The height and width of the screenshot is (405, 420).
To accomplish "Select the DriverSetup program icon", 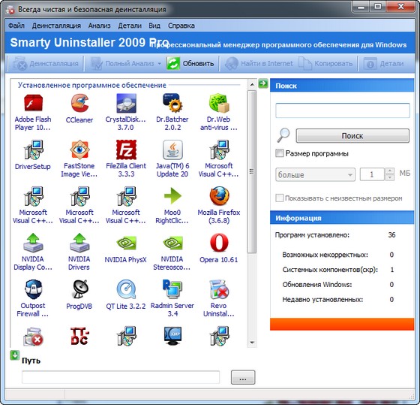I will click(x=33, y=150).
